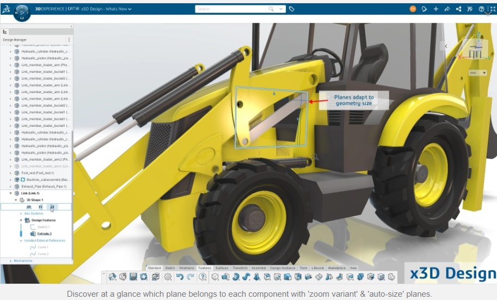The height and width of the screenshot is (300, 497).
Task: Click the Save disk icon in toolbar
Action: tap(133, 277)
